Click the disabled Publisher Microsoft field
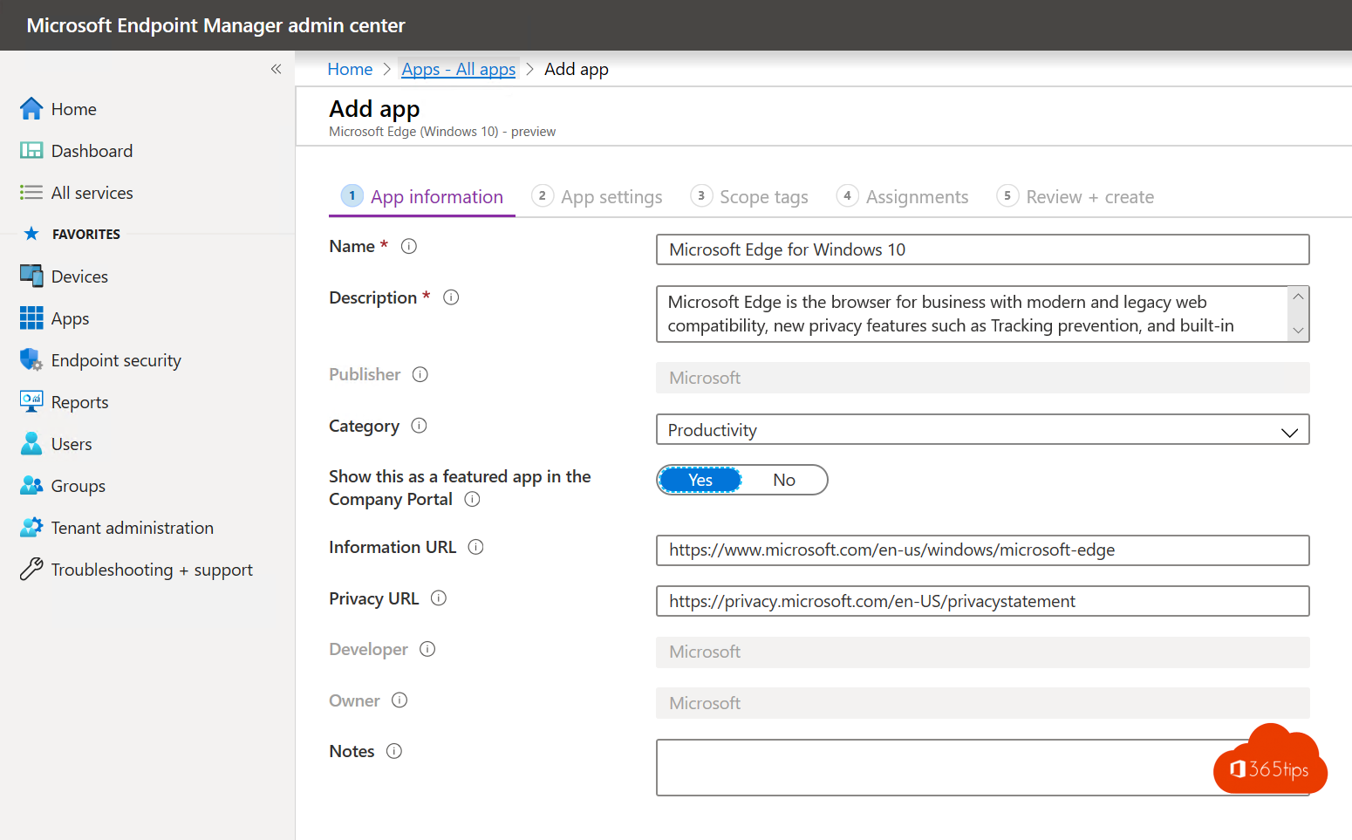Screen dimensions: 1352x840 pyautogui.click(x=983, y=378)
